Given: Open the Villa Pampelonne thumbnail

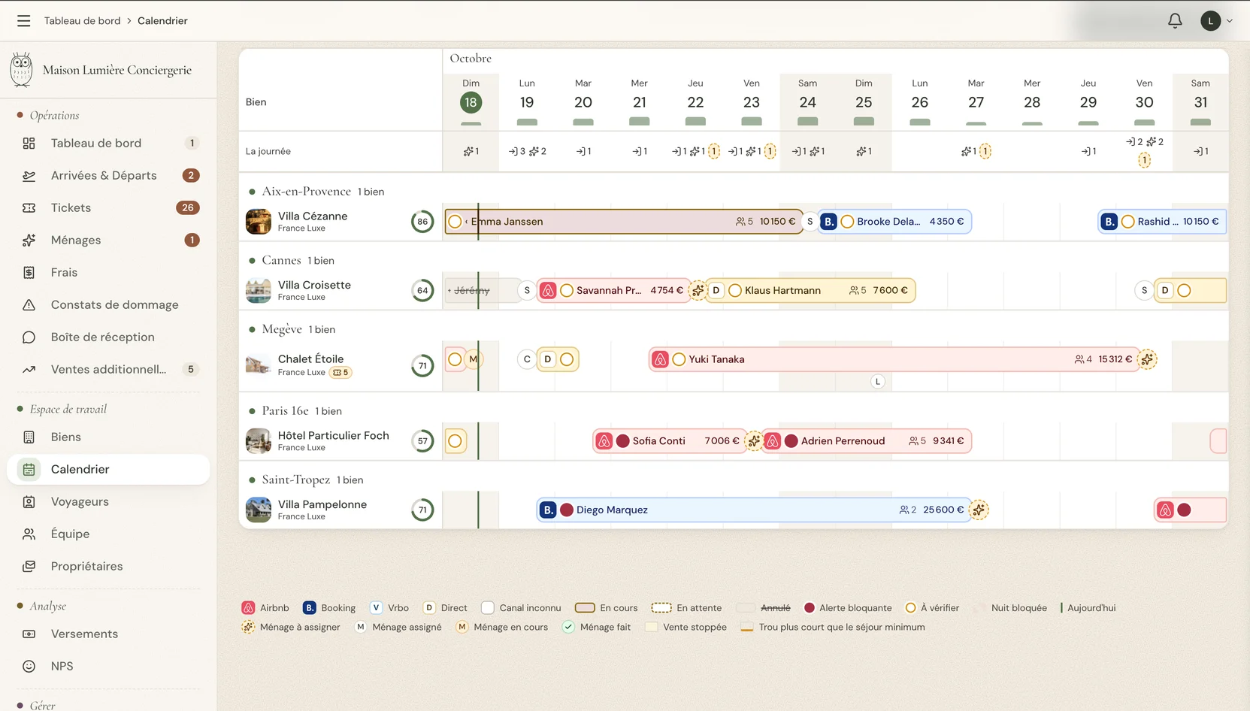Looking at the screenshot, I should [x=259, y=510].
